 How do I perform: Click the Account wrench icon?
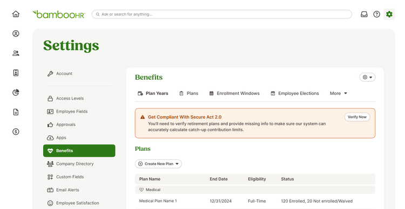[x=50, y=74]
